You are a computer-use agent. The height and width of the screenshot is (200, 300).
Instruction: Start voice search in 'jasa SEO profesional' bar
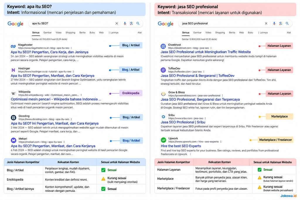click(274, 23)
